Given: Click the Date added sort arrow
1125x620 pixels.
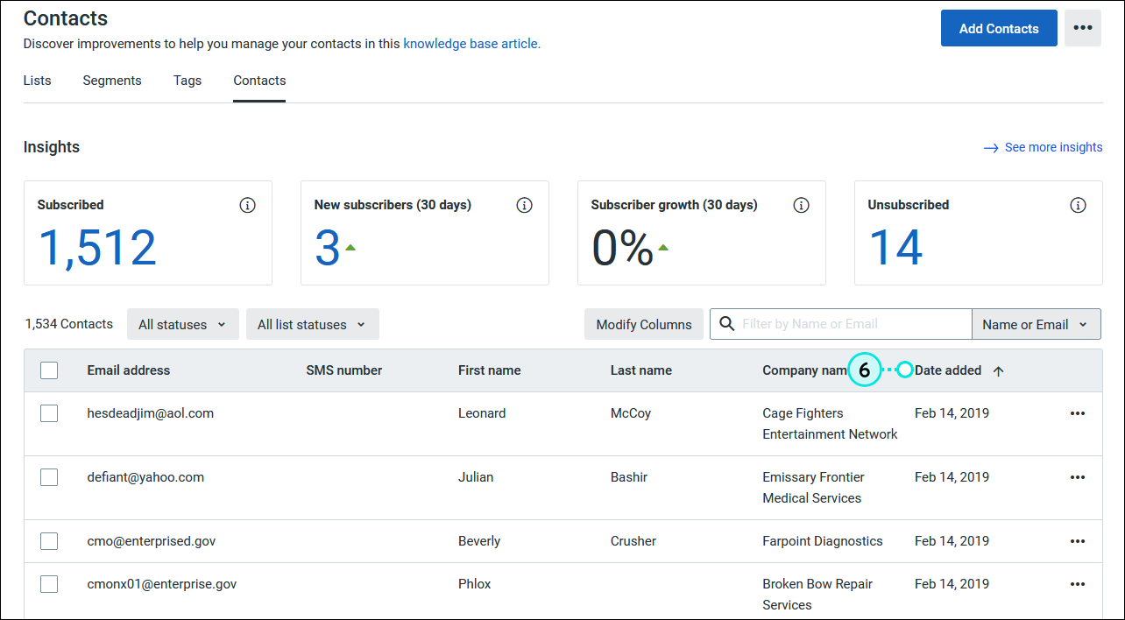Looking at the screenshot, I should pyautogui.click(x=998, y=370).
